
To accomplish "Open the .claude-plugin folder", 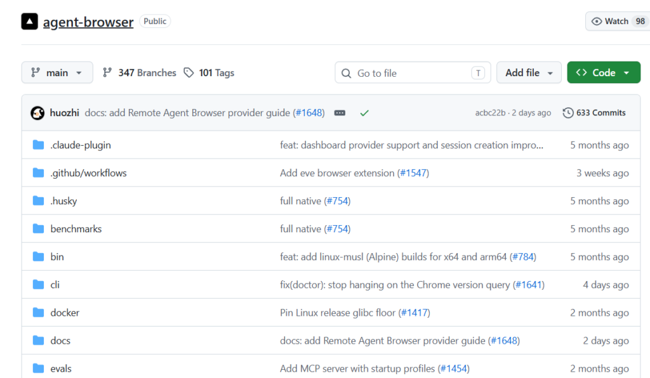I will [81, 145].
